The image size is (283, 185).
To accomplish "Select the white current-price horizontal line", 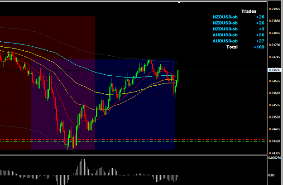I will [134, 70].
